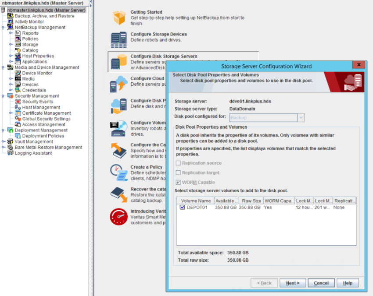Open the Security Events icon
The height and width of the screenshot is (296, 373).
pos(18,102)
